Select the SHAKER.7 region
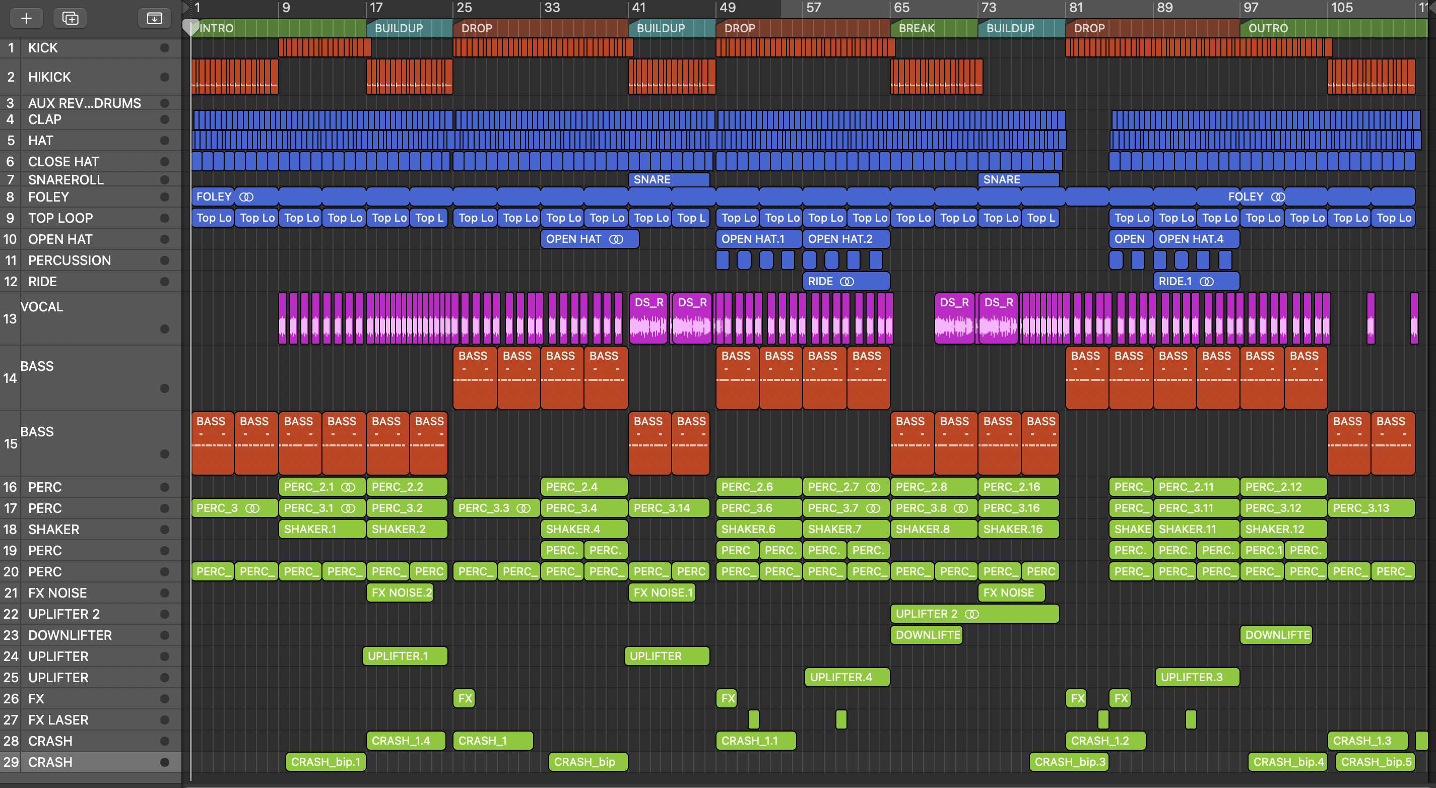This screenshot has width=1436, height=788. click(x=846, y=530)
